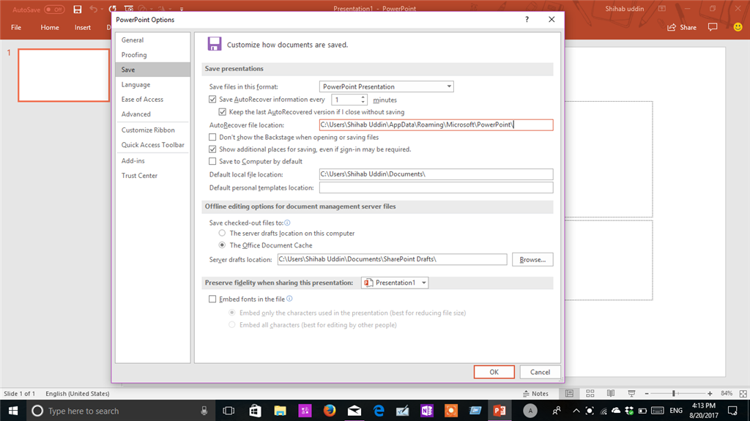Switch to Normal view icon in status bar
The height and width of the screenshot is (421, 750).
coord(569,393)
